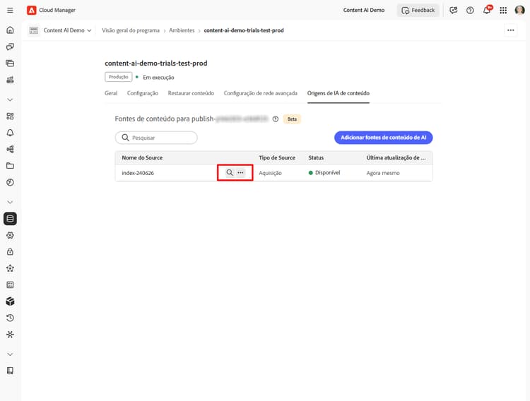Collapse the second sidebar section chevron

point(10,202)
